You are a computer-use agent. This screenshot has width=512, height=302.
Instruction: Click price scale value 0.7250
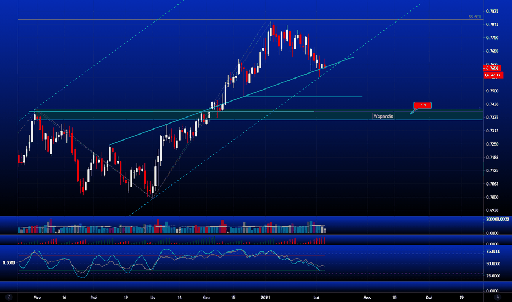(x=492, y=144)
